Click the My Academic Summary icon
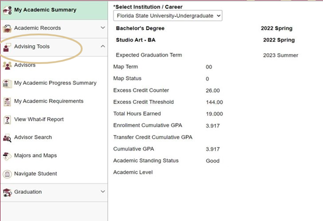 (7, 10)
